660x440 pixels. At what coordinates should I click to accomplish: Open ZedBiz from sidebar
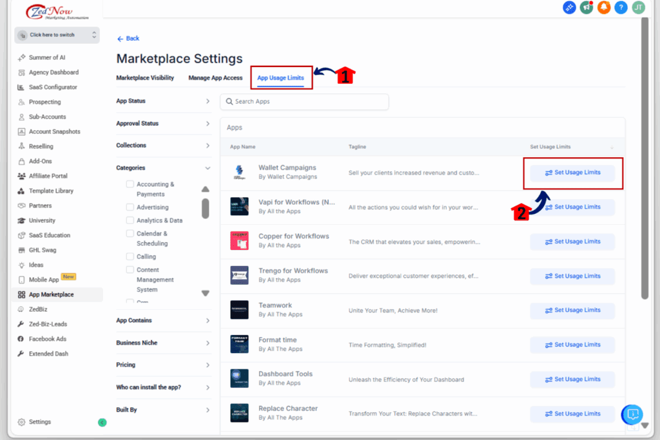click(x=38, y=309)
